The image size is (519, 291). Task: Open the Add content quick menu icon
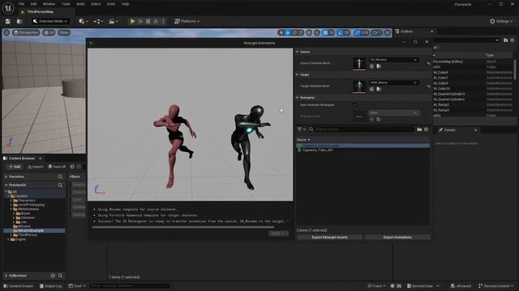pyautogui.click(x=83, y=22)
